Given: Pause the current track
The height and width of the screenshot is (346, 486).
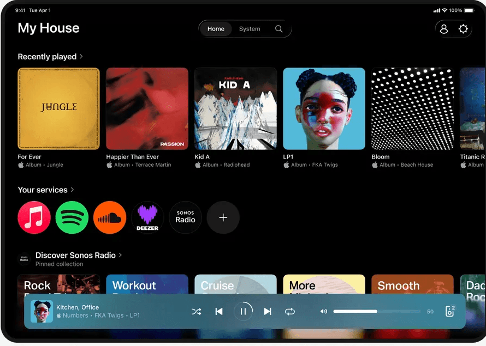Looking at the screenshot, I should pos(244,311).
